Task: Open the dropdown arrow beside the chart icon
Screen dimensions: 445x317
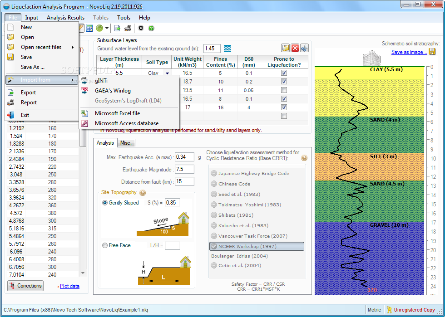Action: (x=107, y=28)
